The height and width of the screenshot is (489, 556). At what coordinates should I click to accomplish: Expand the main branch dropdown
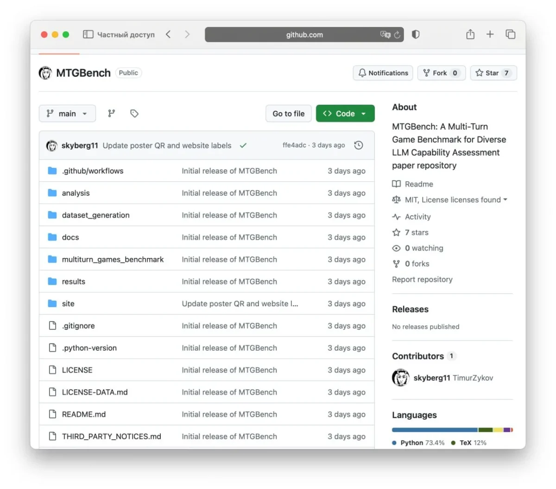[67, 114]
